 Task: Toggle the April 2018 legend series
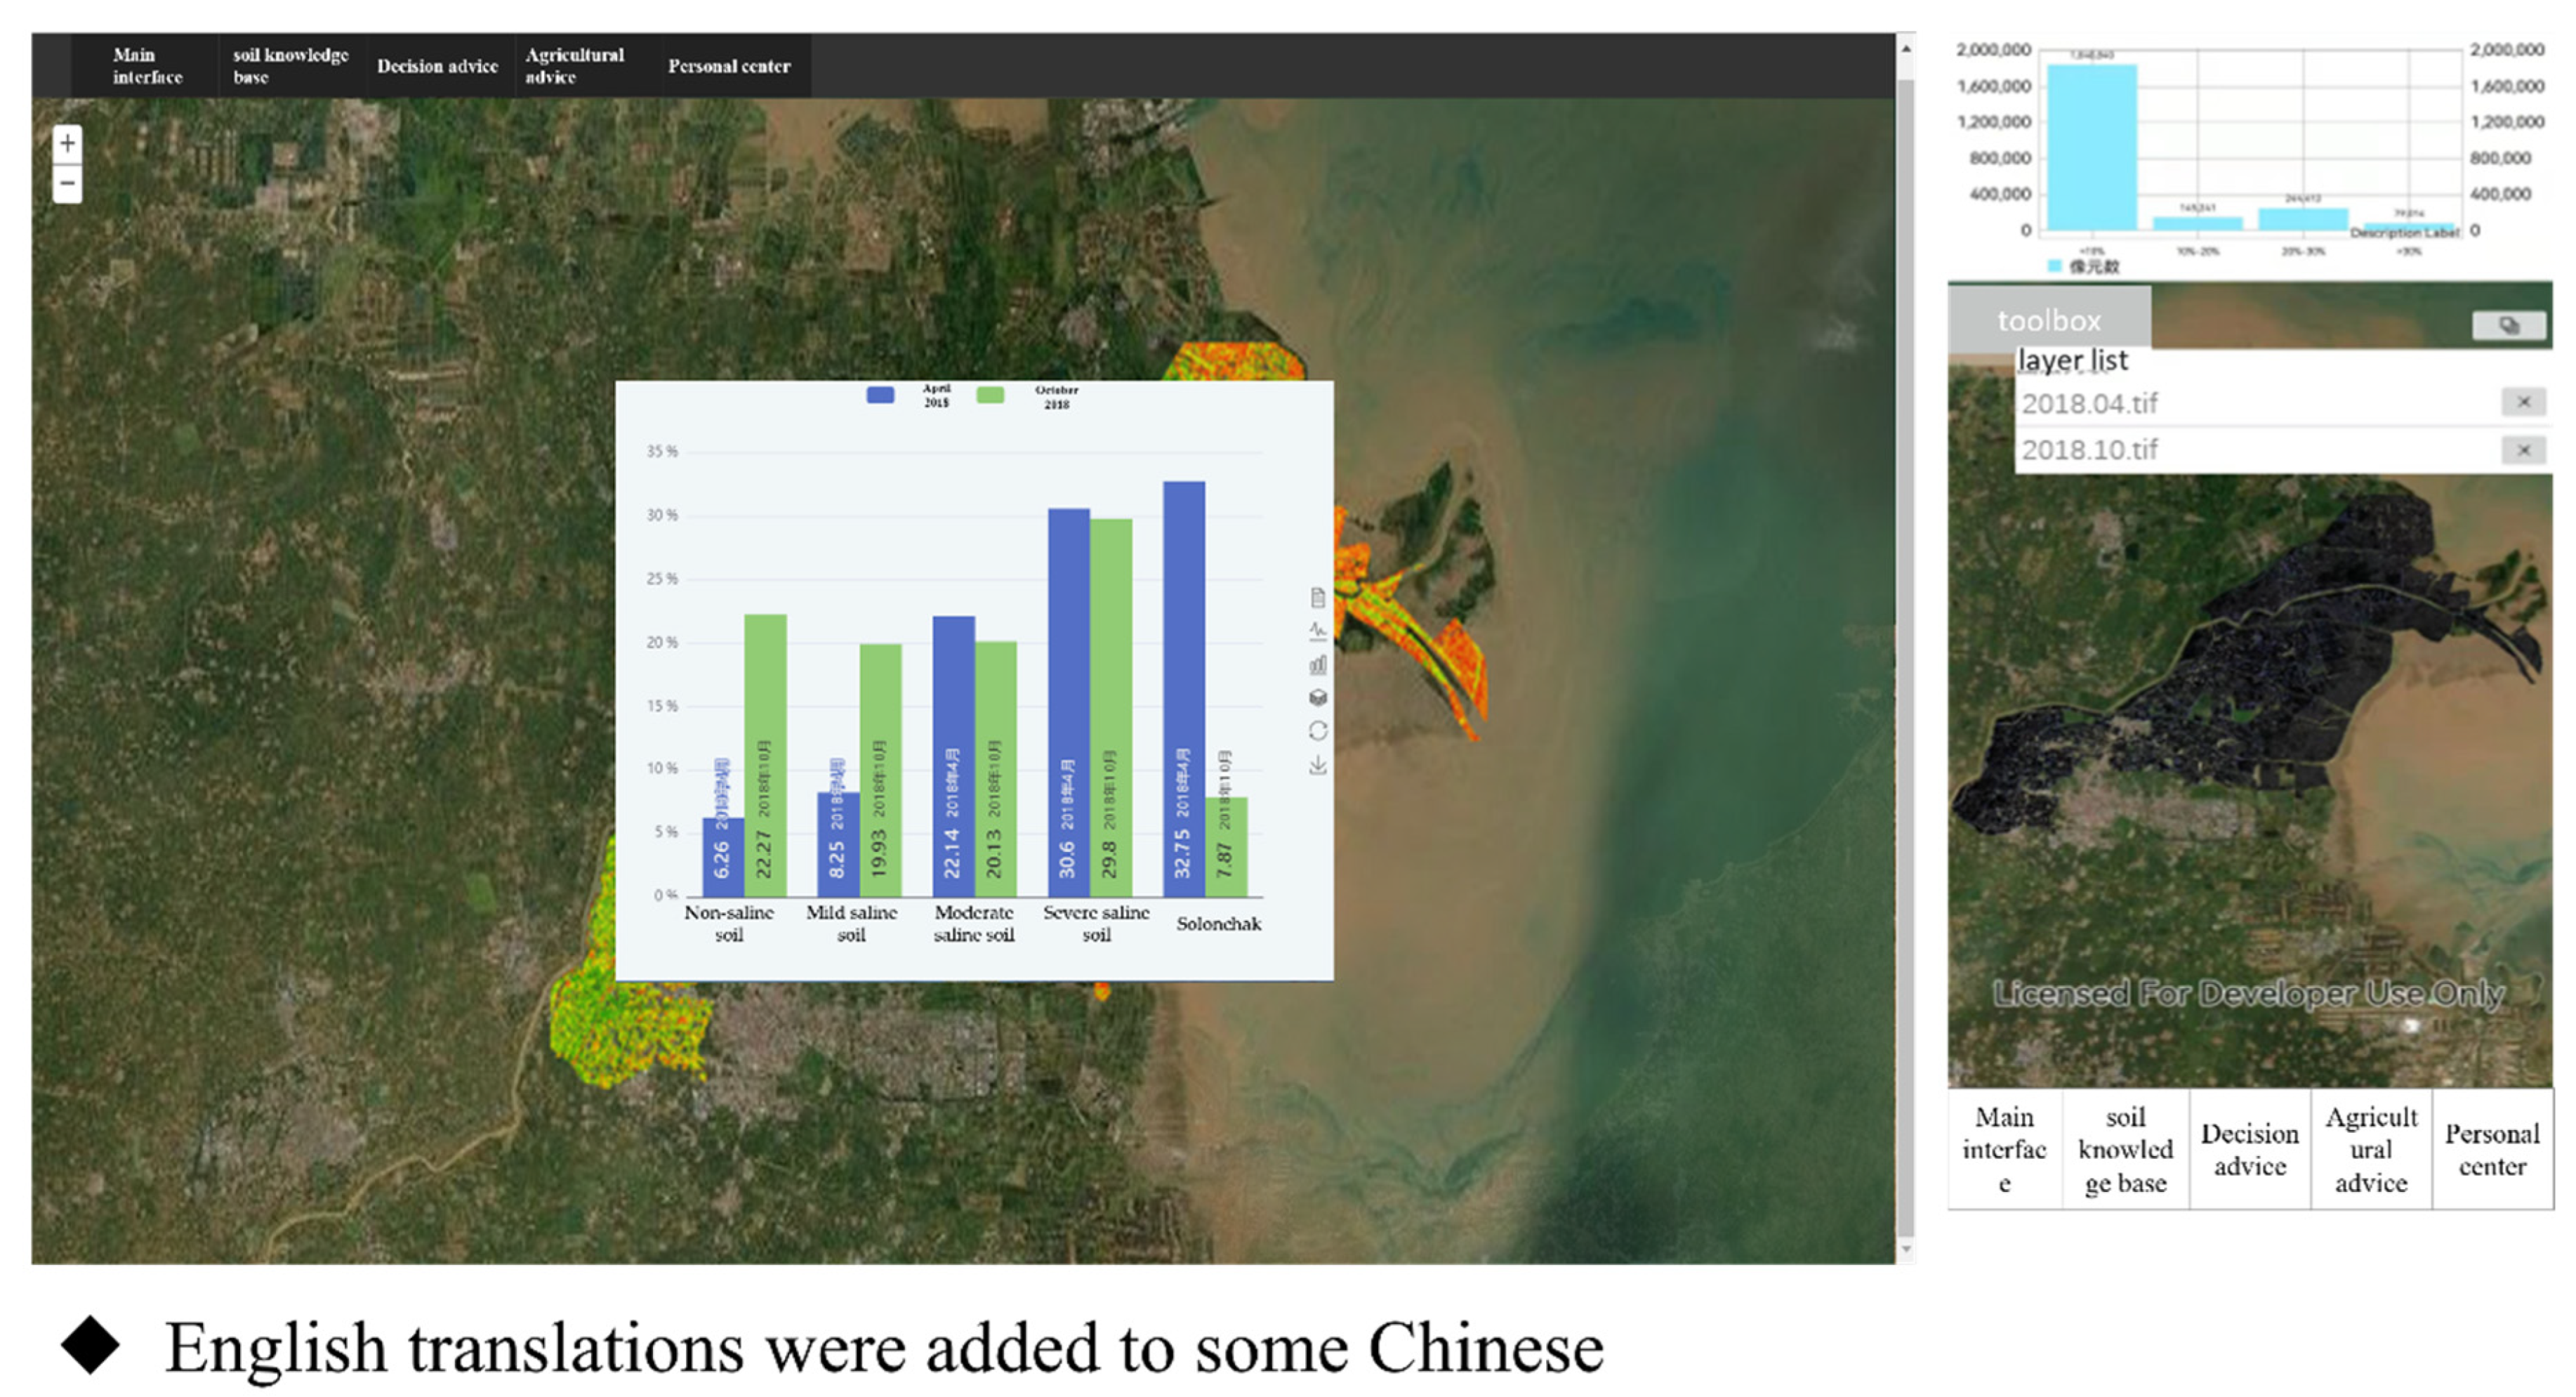tap(880, 395)
